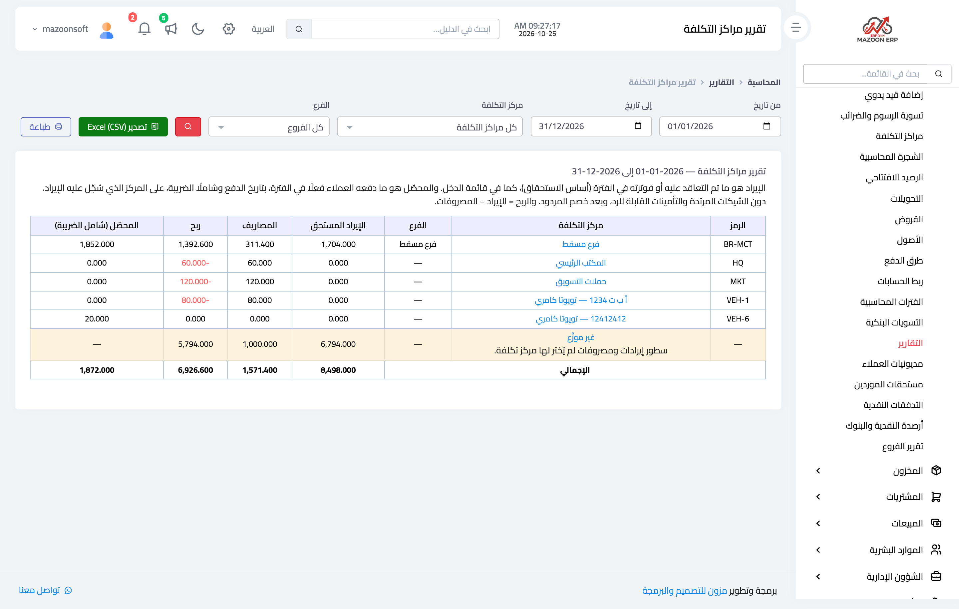Open the announcements megaphone icon
This screenshot has height=609, width=959.
[171, 29]
